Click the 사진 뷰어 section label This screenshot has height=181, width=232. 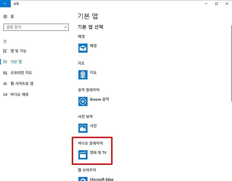point(85,116)
